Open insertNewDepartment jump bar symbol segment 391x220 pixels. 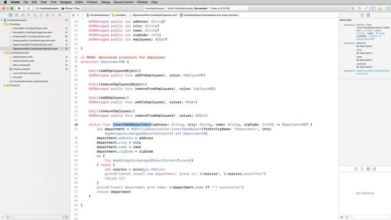(210, 15)
